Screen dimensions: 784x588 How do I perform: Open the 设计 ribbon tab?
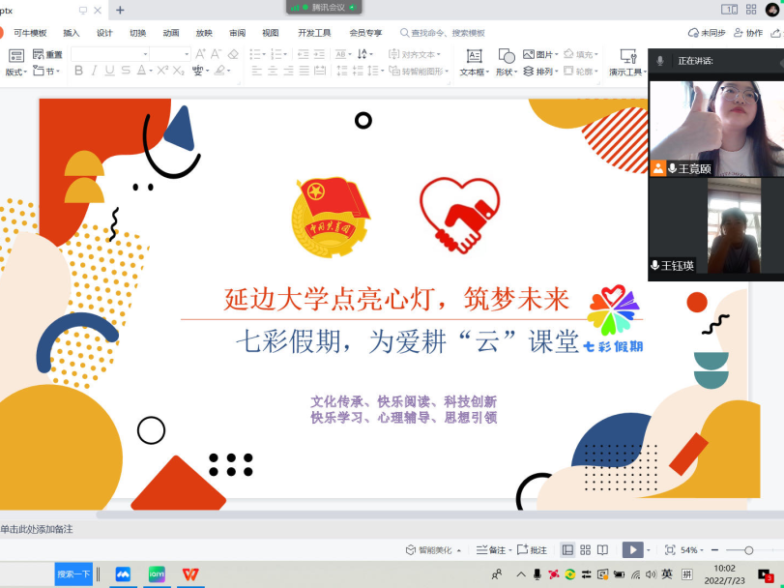104,33
